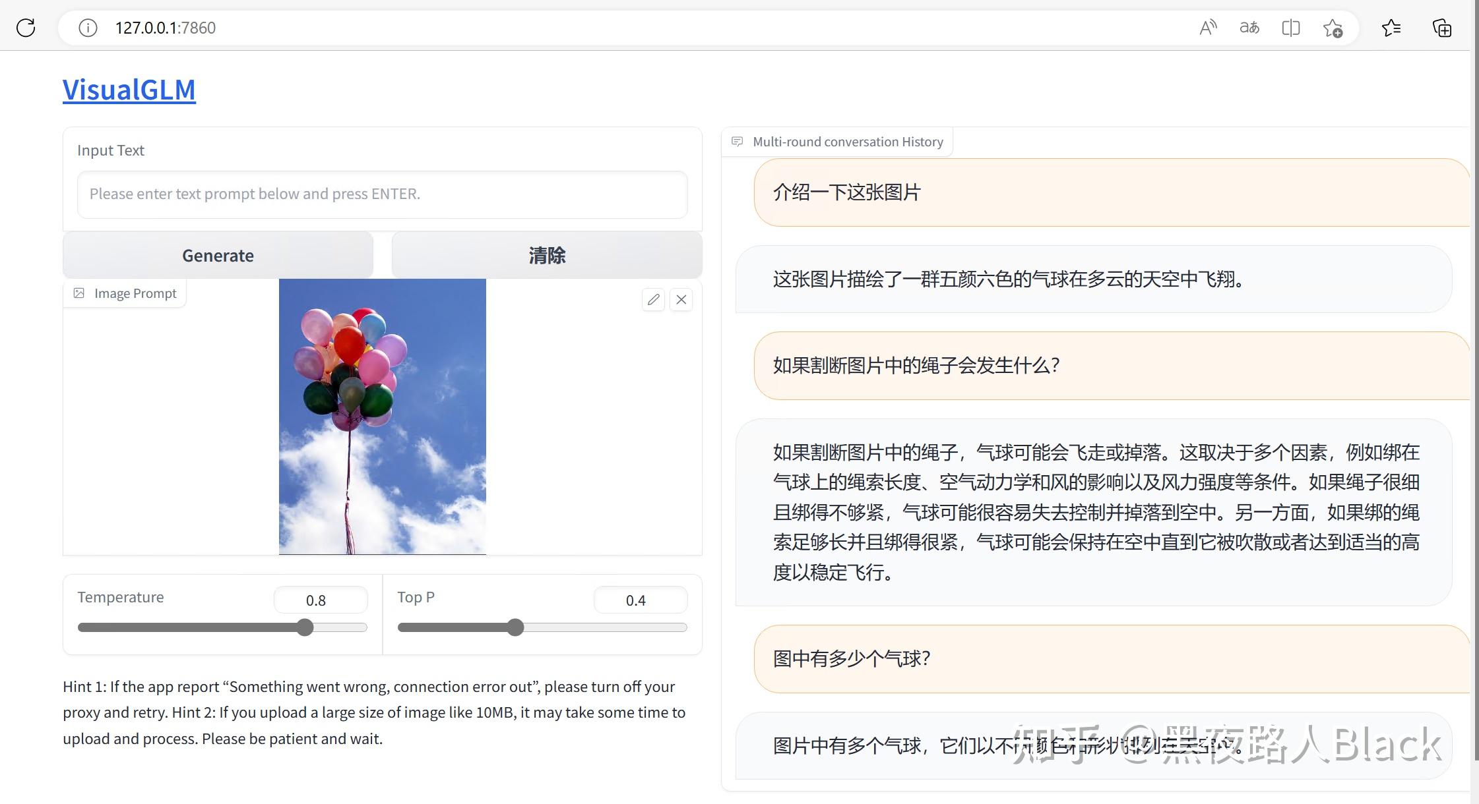Screen dimensions: 1479x804
Task: Select the Temperature value box showing 0.8
Action: tap(321, 600)
